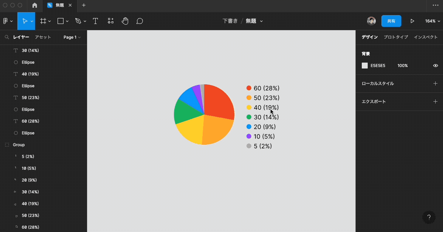Select the Move tool
Image resolution: width=443 pixels, height=232 pixels.
[x=24, y=21]
